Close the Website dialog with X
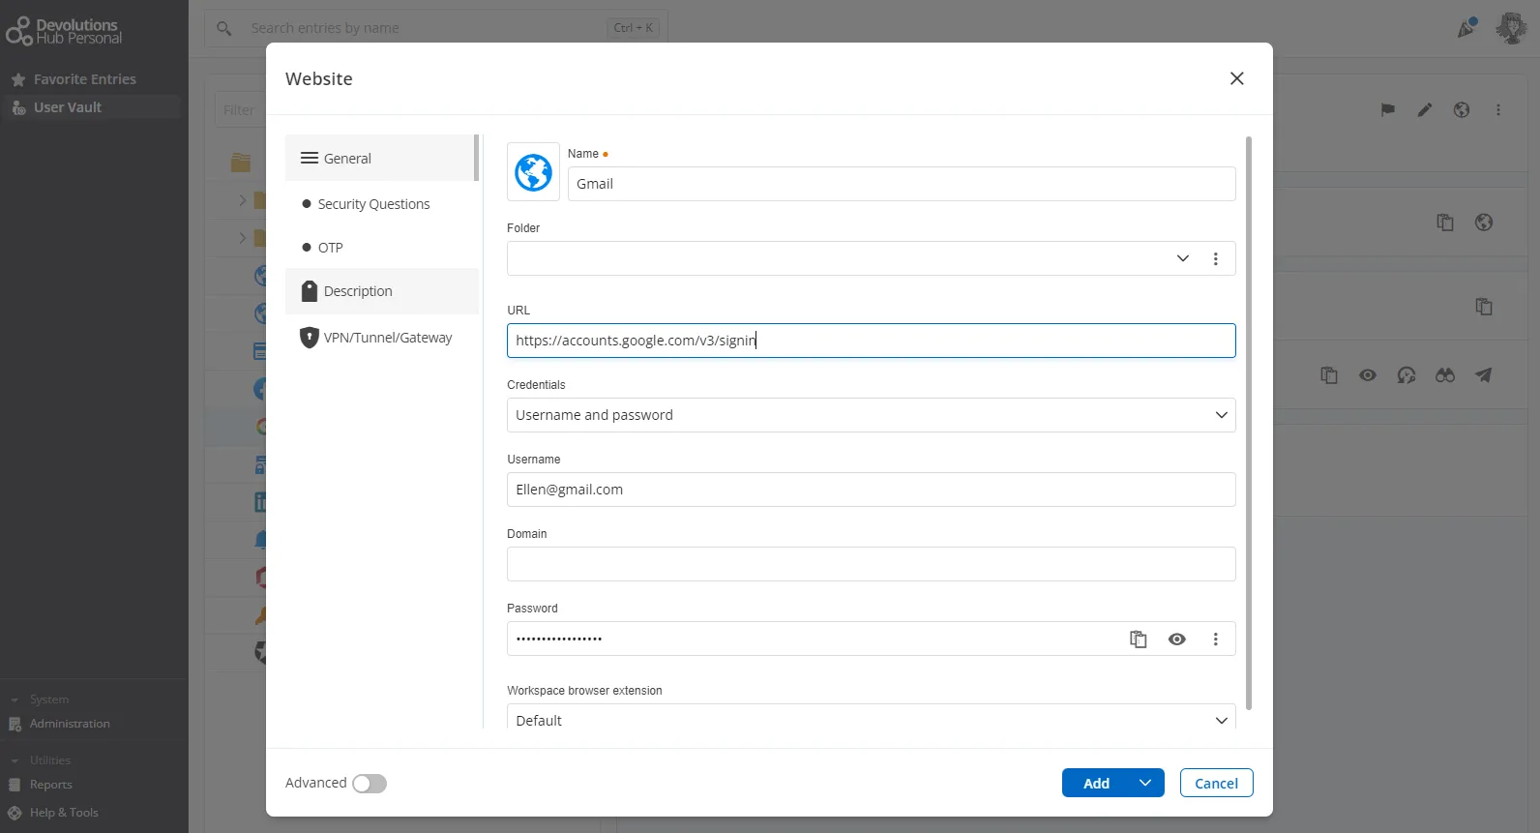The height and width of the screenshot is (833, 1540). tap(1236, 78)
